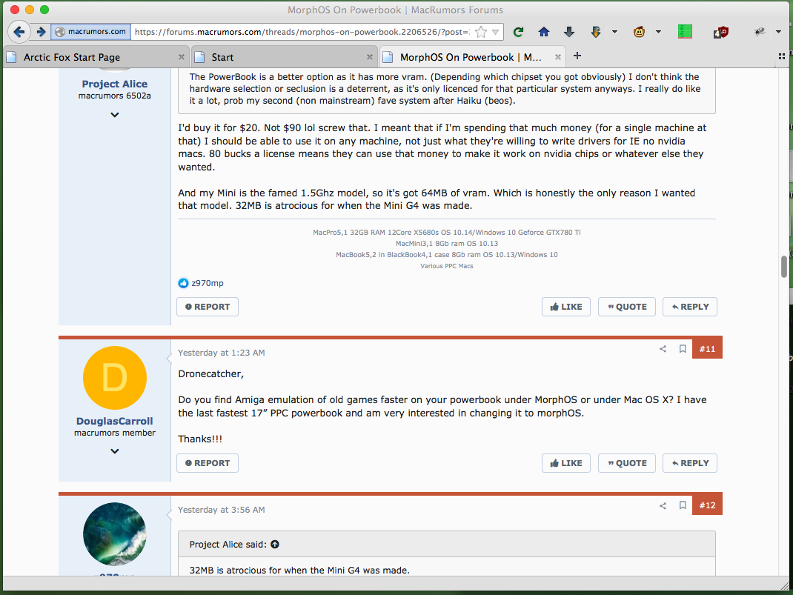The width and height of the screenshot is (793, 595).
Task: Click the red shield blocker icon
Action: [720, 33]
